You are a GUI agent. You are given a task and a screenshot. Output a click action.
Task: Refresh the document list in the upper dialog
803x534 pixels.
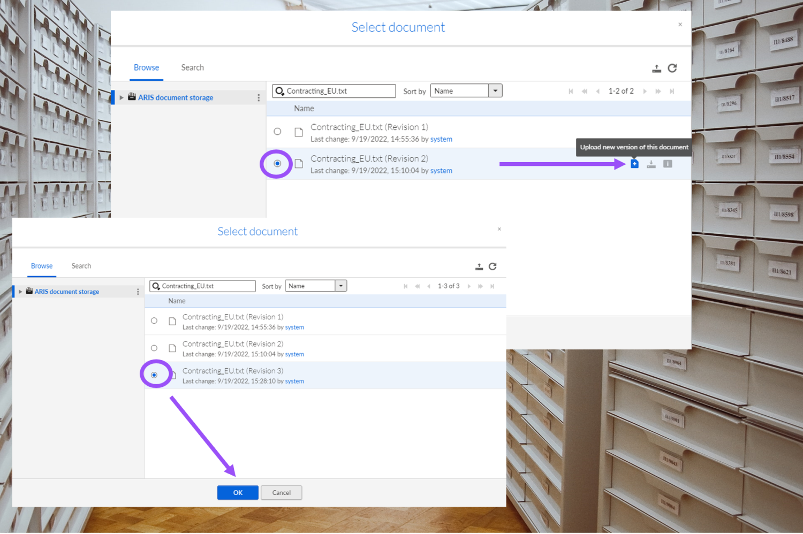672,68
